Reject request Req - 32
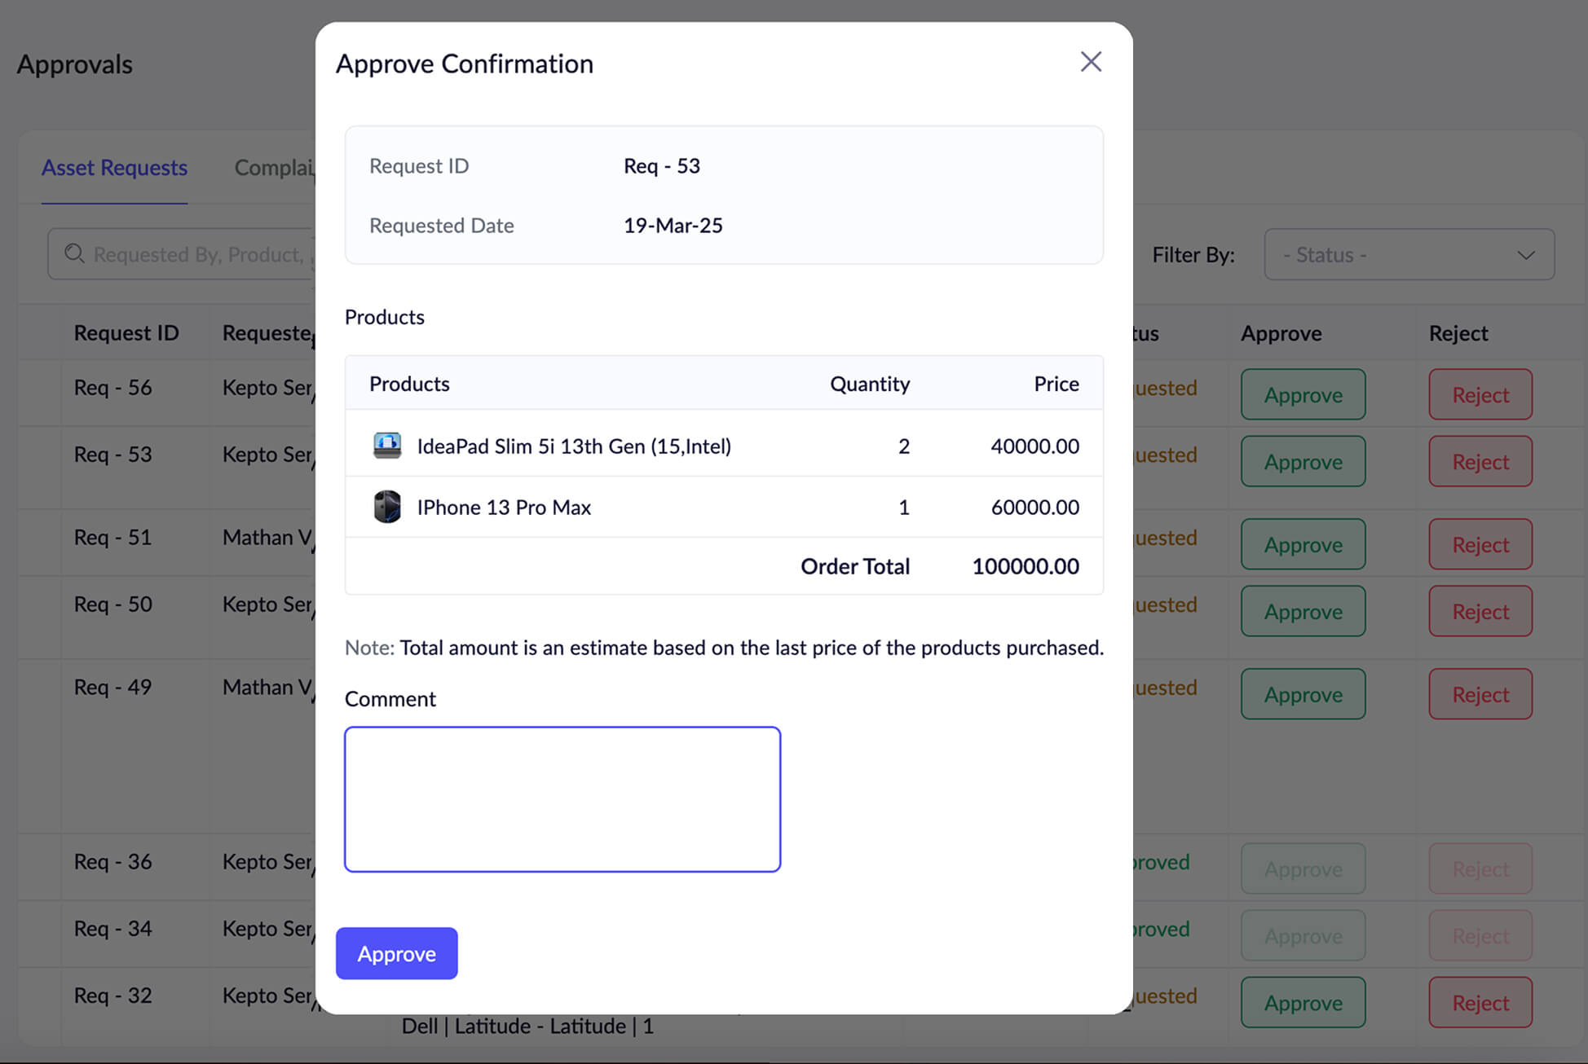 click(x=1480, y=1002)
